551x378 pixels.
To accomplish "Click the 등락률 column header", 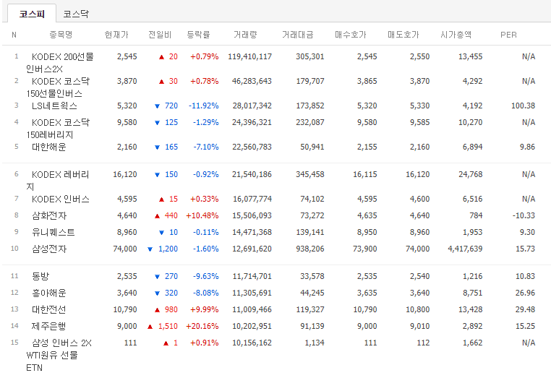I will pyautogui.click(x=198, y=35).
